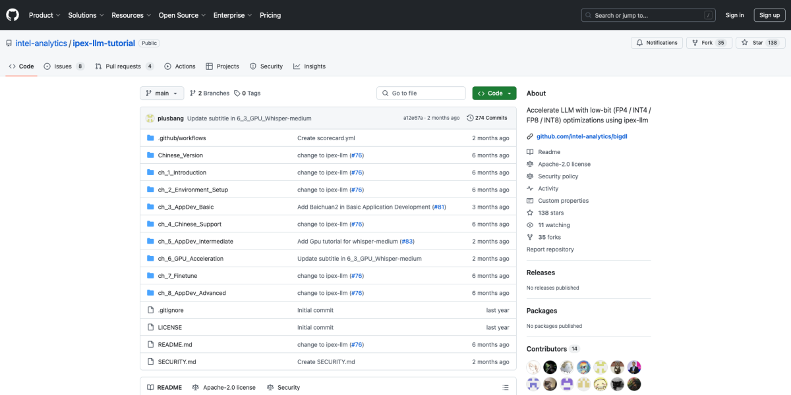
Task: Click the Go to file search field
Action: (422, 93)
